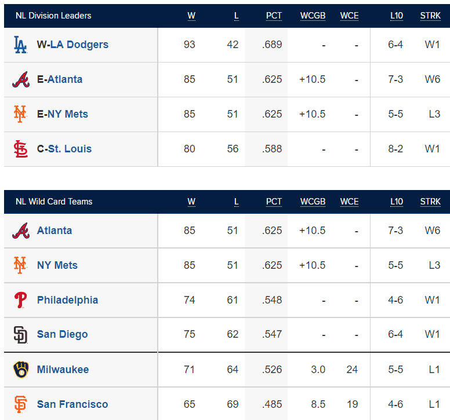Click the Atlanta Braves logo in Wild Card table
450x420 pixels.
pyautogui.click(x=21, y=231)
